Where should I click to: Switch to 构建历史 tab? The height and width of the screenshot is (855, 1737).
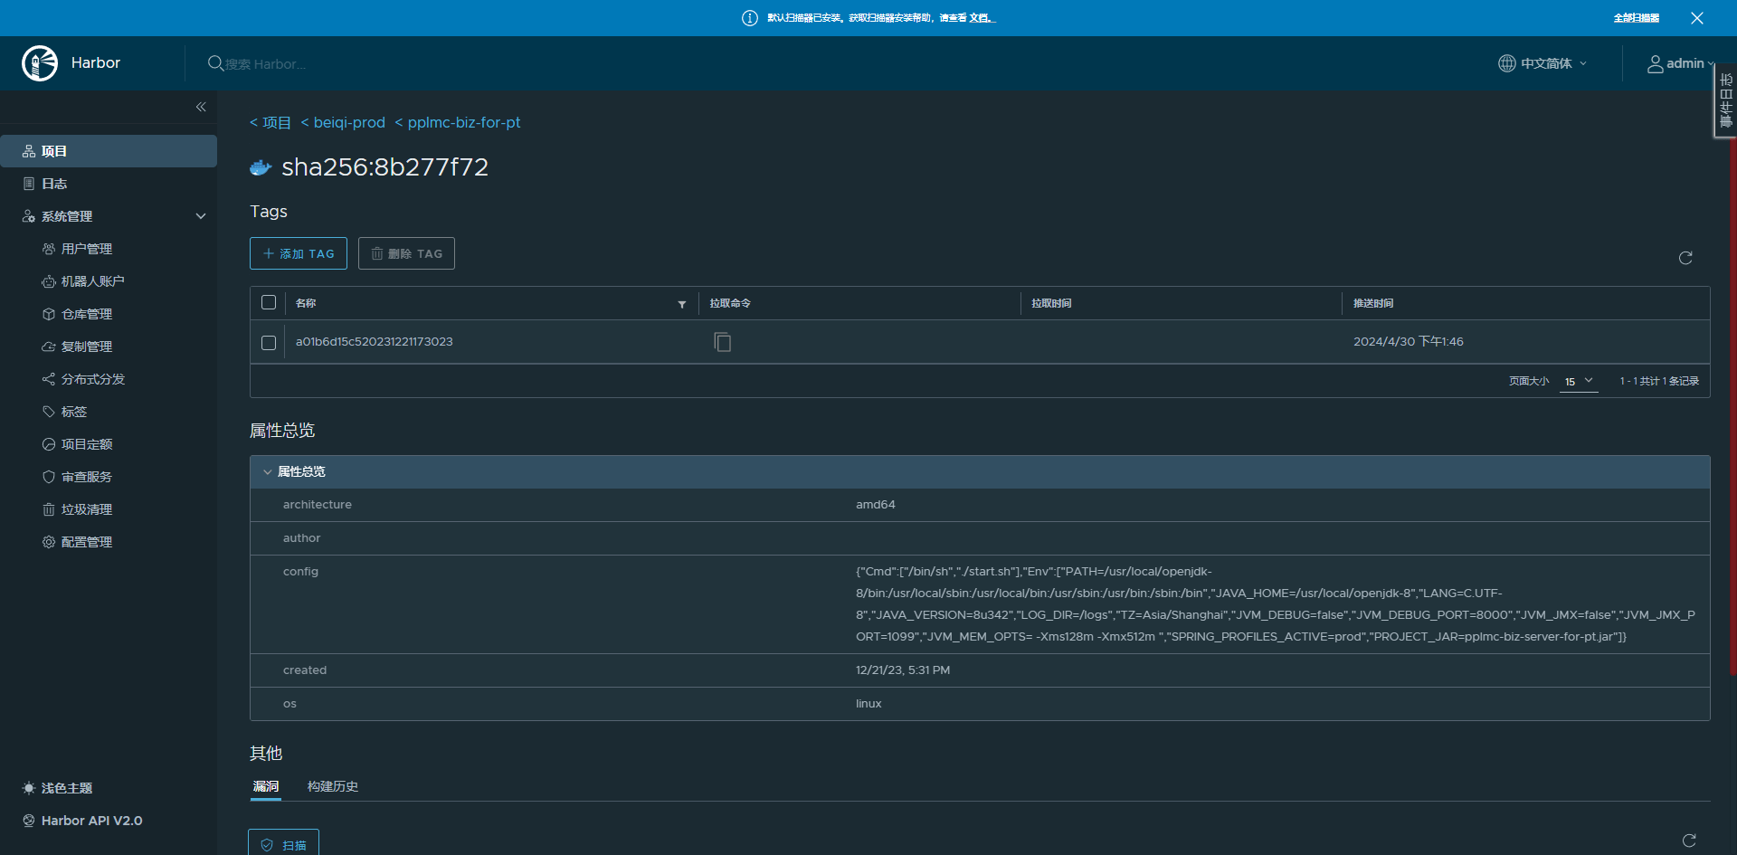(x=333, y=786)
